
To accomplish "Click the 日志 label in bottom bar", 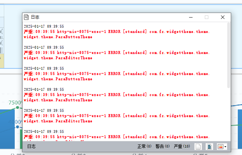I will click(x=31, y=146).
